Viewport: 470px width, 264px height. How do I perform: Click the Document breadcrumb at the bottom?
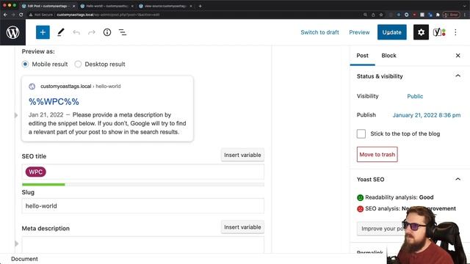coord(24,259)
